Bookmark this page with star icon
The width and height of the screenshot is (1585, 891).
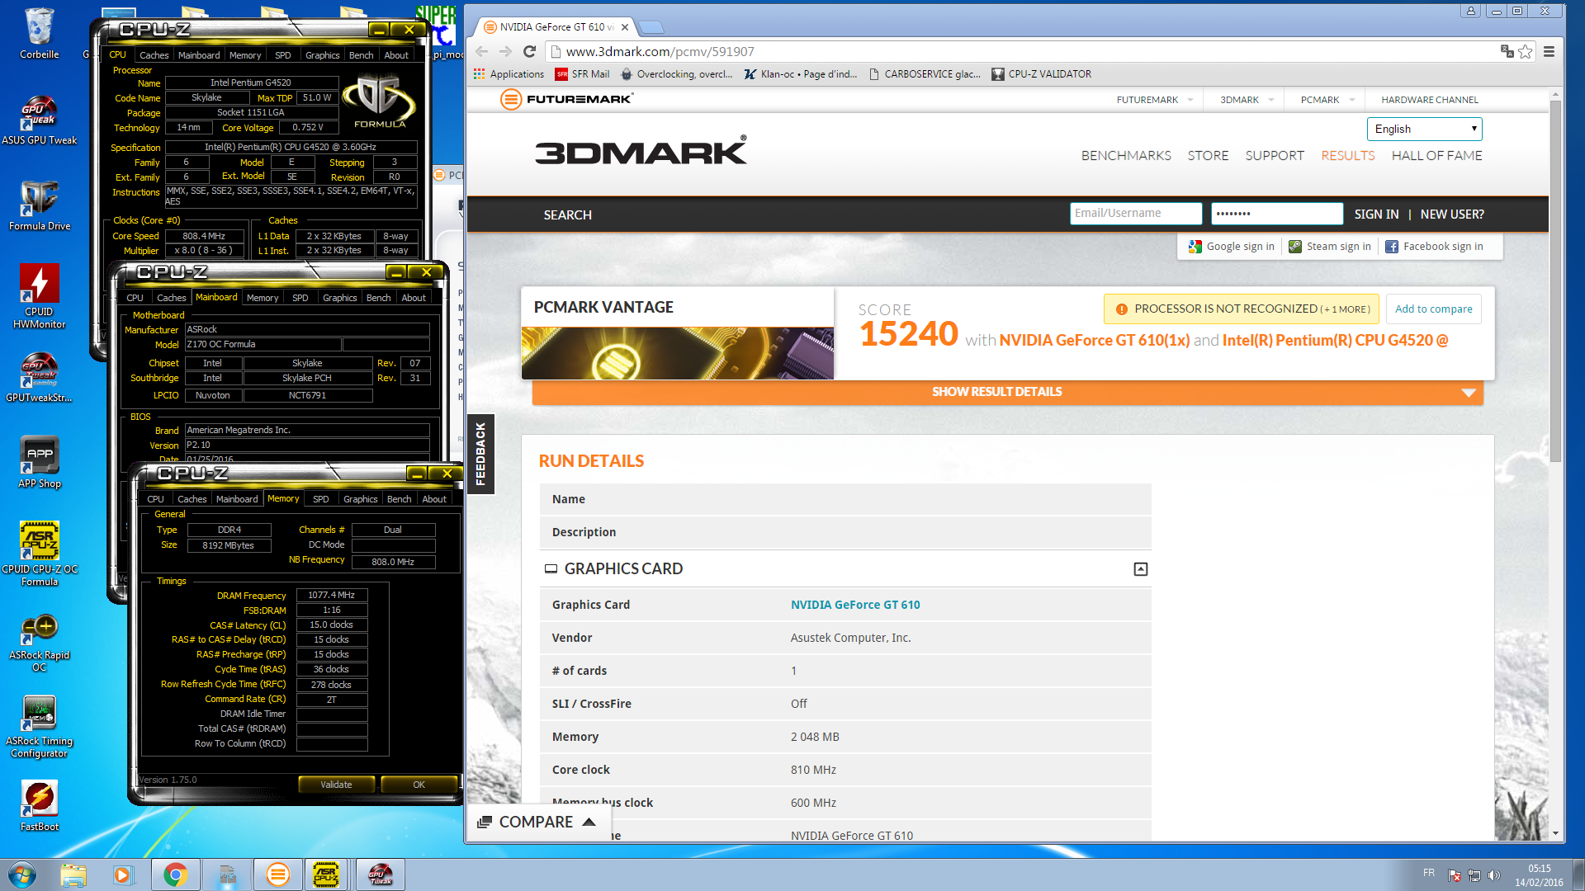point(1526,51)
